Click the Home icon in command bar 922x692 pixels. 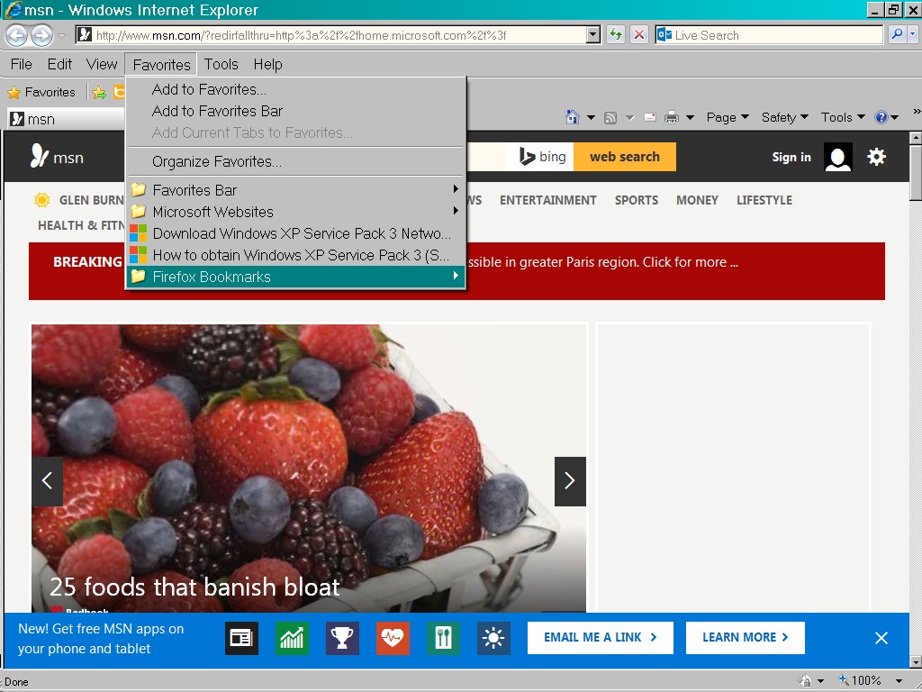point(572,117)
